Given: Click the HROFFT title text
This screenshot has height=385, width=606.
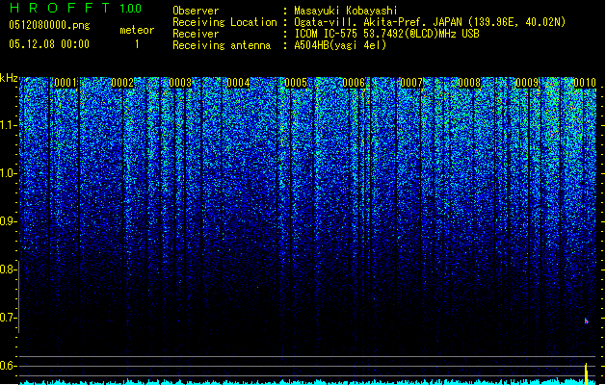Looking at the screenshot, I should pyautogui.click(x=60, y=8).
